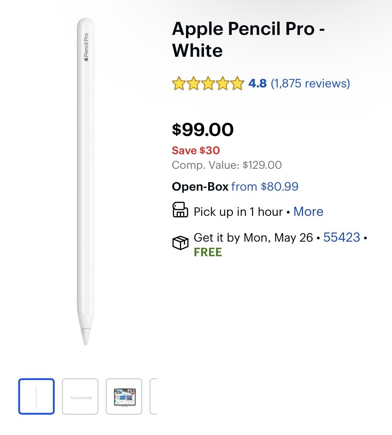
Task: Click the $99.00 price
Action: click(x=203, y=130)
